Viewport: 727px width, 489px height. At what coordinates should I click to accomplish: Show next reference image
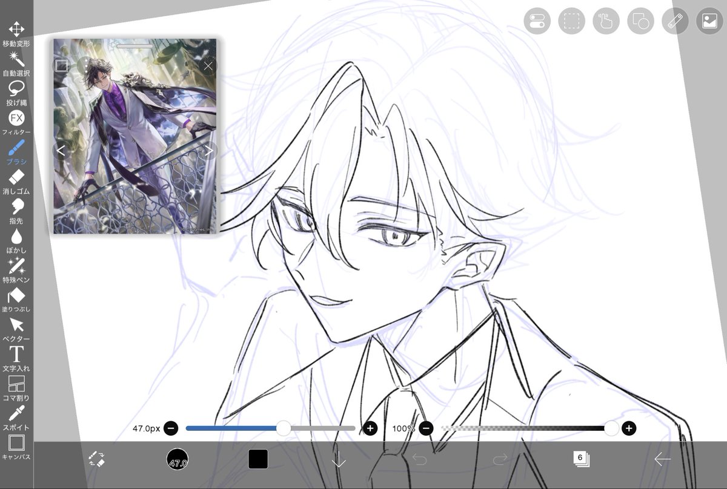pos(209,151)
